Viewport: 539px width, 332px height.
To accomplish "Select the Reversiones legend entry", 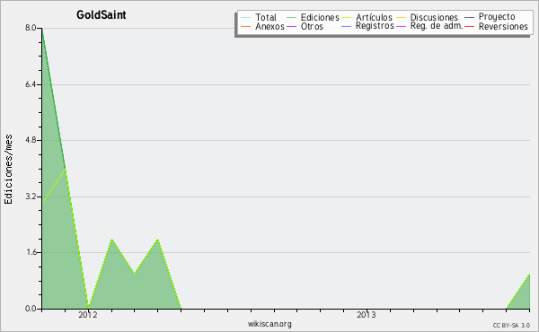I will pyautogui.click(x=503, y=26).
